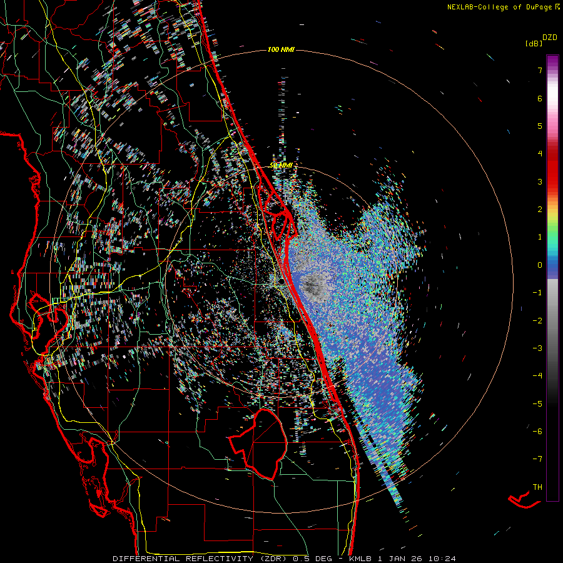Click the KMLB 1 JAN 26 10:24 timestamp

(x=402, y=559)
